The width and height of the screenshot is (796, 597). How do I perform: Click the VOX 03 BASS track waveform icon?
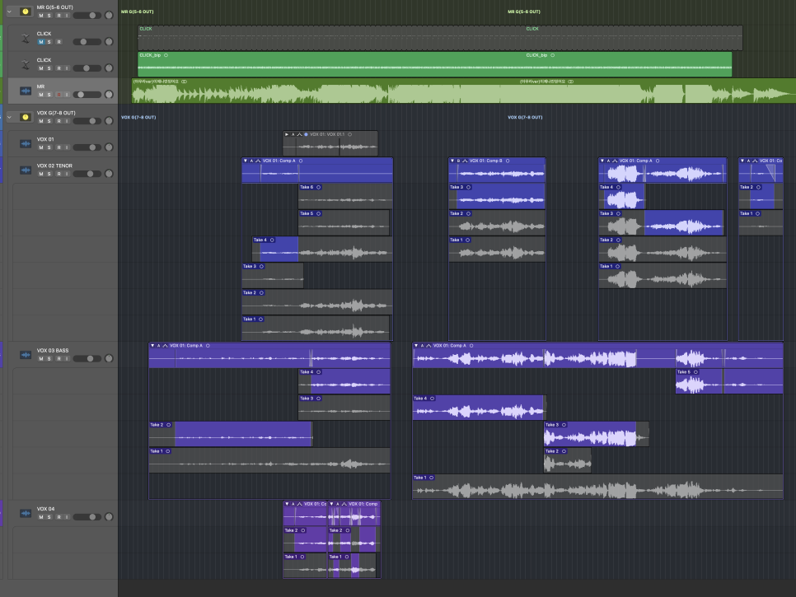pos(26,355)
